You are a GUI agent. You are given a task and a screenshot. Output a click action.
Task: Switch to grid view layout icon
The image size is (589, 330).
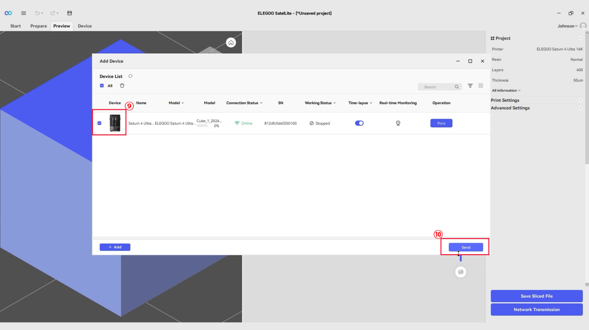481,86
